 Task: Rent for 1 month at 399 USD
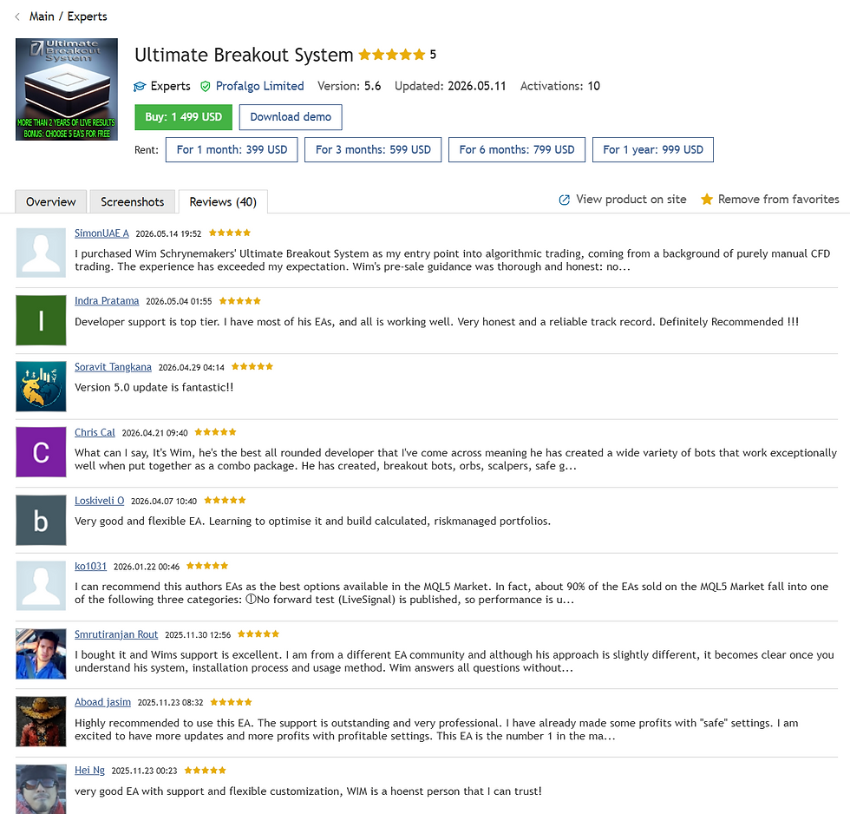click(x=232, y=149)
